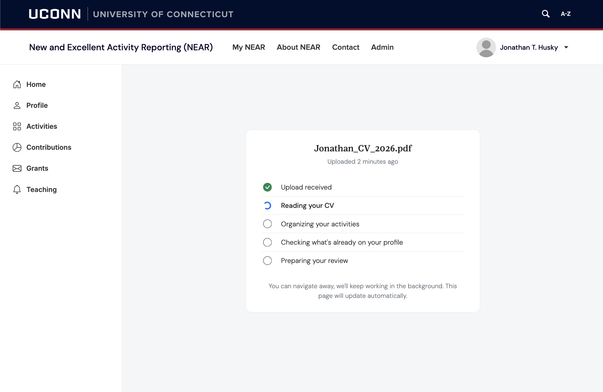Click the Jonathan T. Husky user name
603x392 pixels.
point(529,48)
